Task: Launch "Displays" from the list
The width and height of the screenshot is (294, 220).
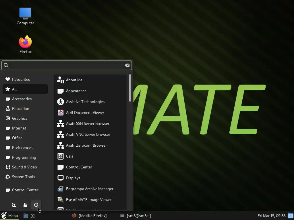Action: (90, 178)
